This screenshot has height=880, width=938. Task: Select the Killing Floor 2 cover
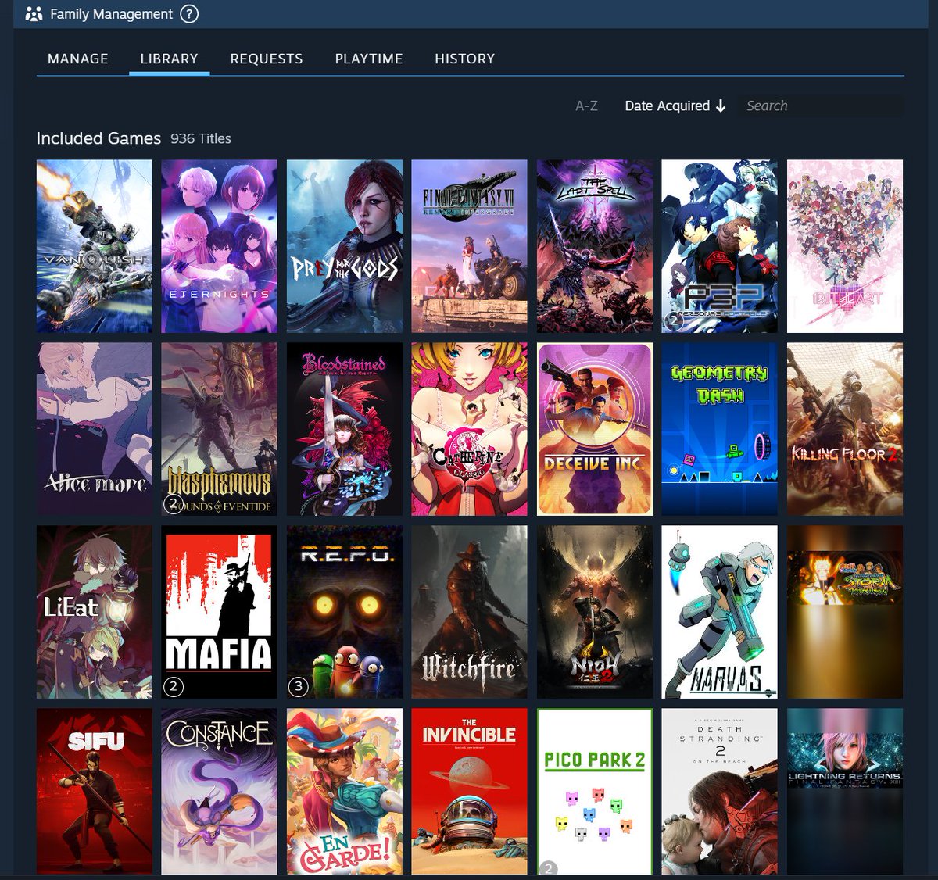coord(845,429)
